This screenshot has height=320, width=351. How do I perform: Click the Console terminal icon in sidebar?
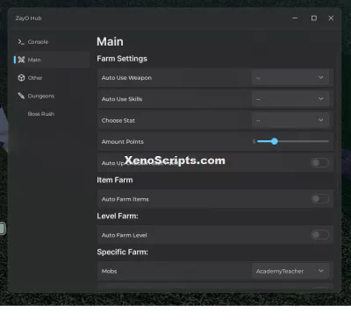coord(21,42)
